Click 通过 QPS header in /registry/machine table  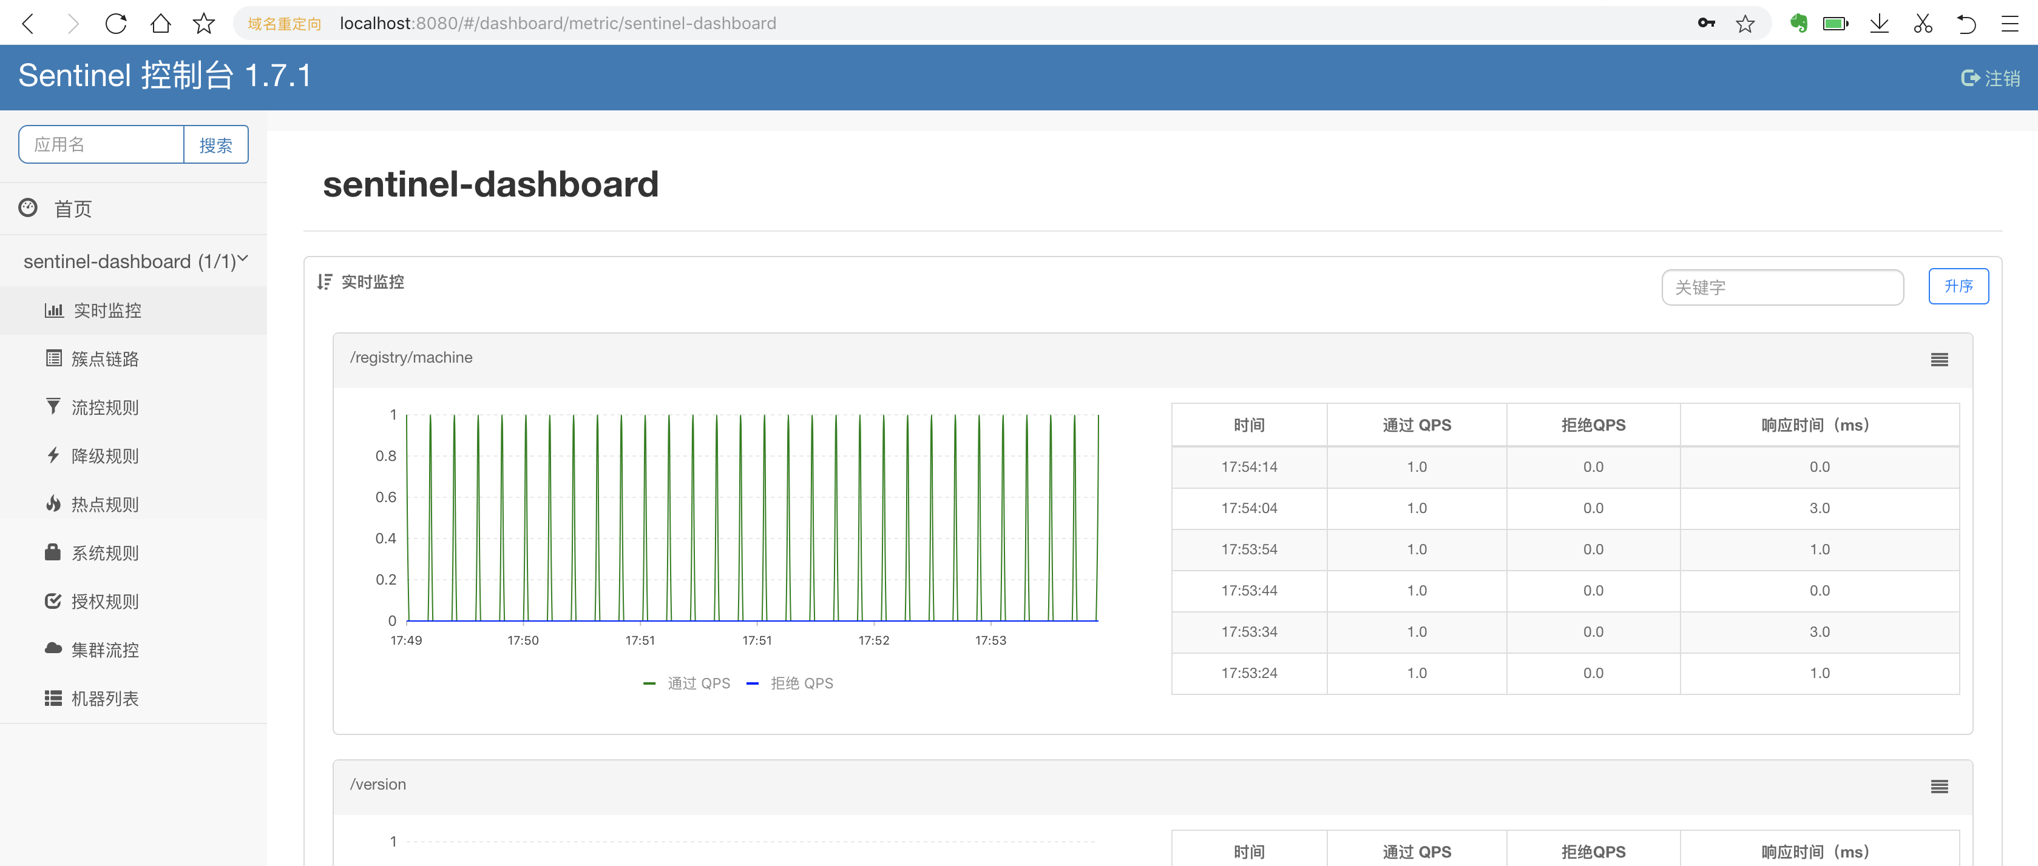click(x=1416, y=426)
